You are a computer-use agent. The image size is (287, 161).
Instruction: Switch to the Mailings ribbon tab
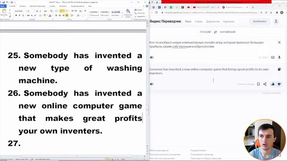point(63,6)
